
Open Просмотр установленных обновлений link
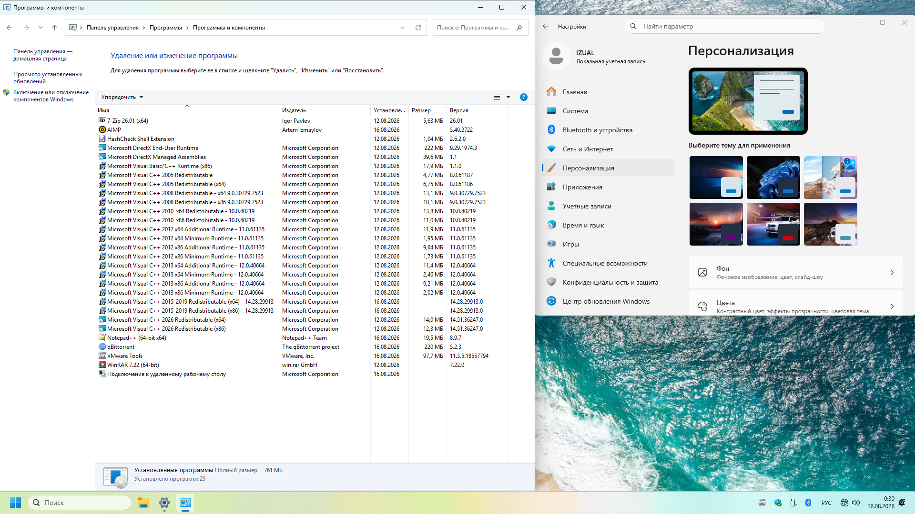coord(48,78)
